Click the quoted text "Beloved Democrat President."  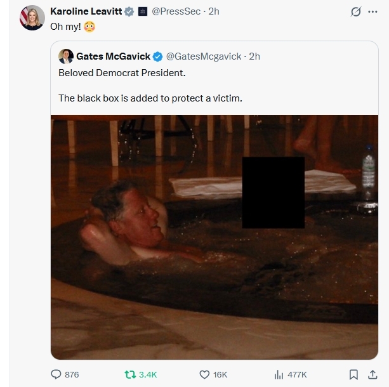coord(122,73)
